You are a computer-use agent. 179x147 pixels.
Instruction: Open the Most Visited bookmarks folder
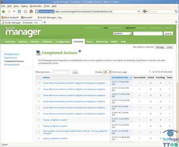point(10,18)
